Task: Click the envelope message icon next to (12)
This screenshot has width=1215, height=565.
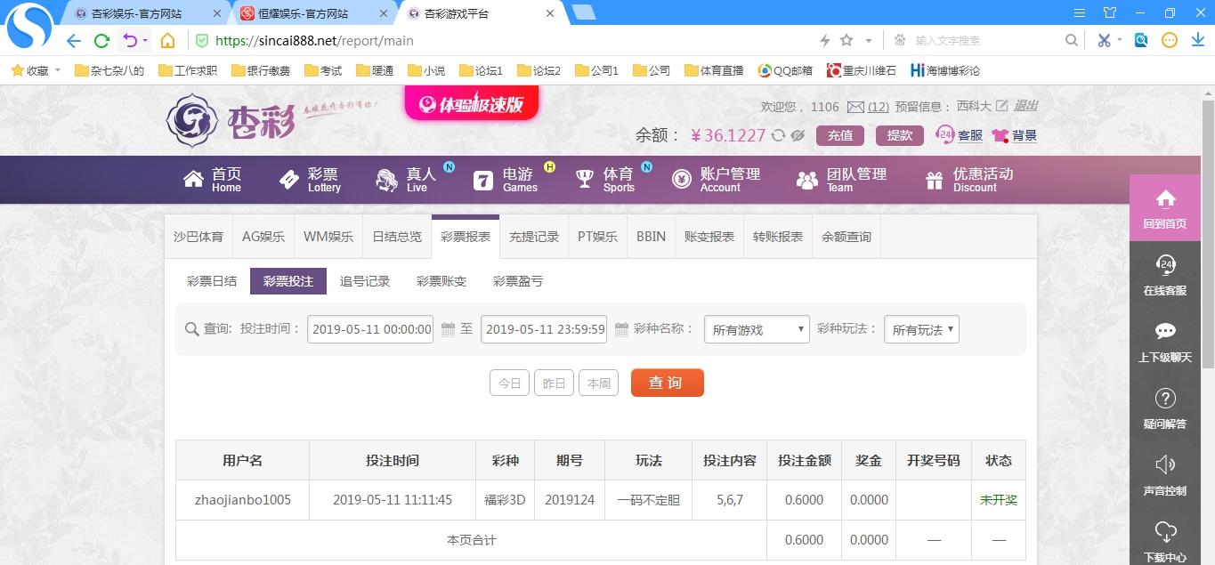Action: point(855,107)
